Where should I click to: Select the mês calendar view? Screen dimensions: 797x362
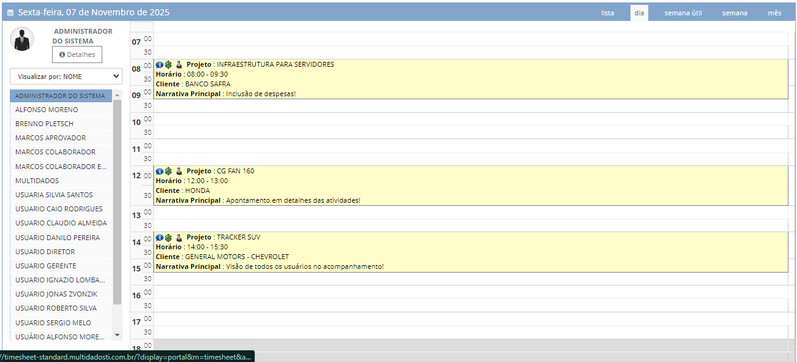[774, 13]
